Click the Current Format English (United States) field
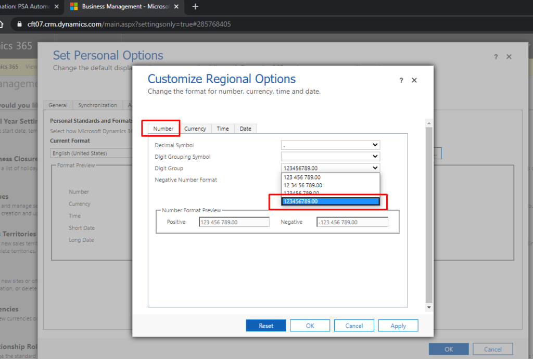The image size is (533, 359). 91,153
